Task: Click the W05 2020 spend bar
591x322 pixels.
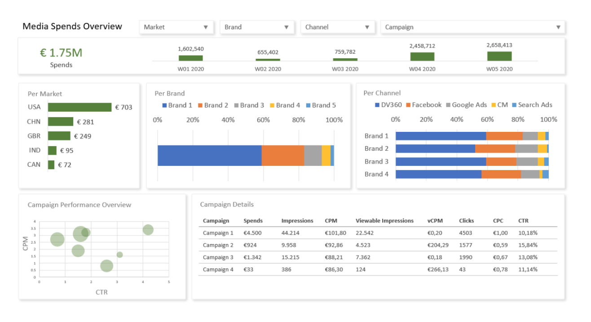Action: click(499, 56)
